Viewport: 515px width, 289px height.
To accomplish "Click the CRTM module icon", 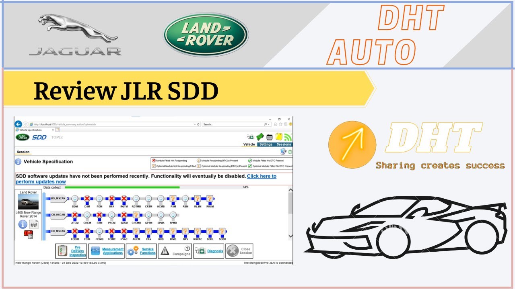I will [148, 198].
